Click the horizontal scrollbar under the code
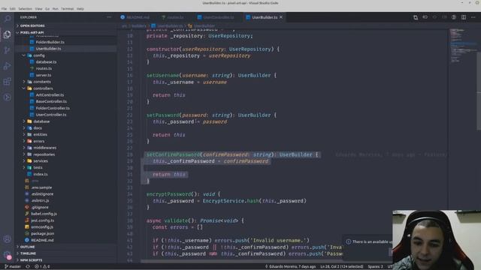Image resolution: width=481 pixels, height=270 pixels. pos(242,262)
